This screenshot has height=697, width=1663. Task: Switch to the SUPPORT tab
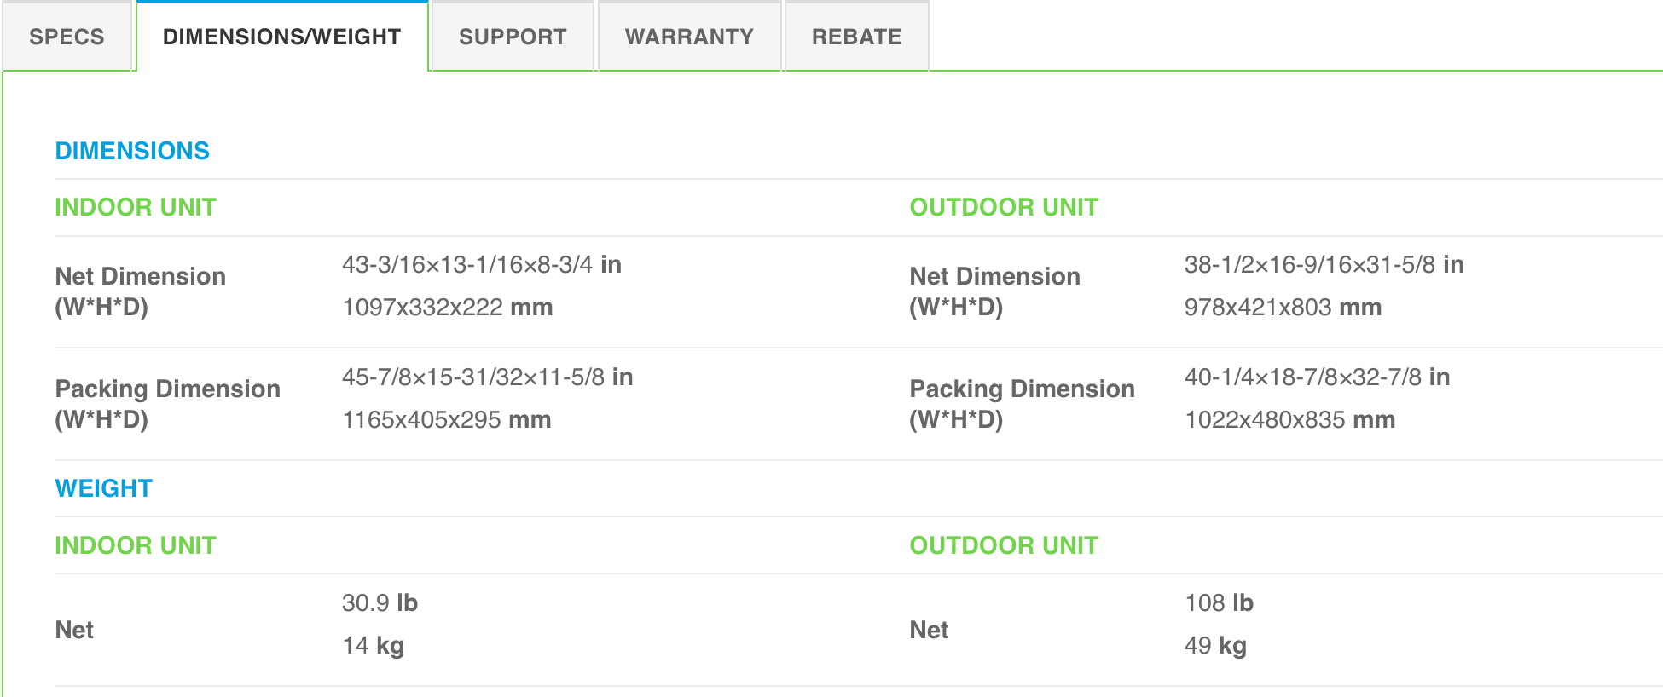[513, 37]
